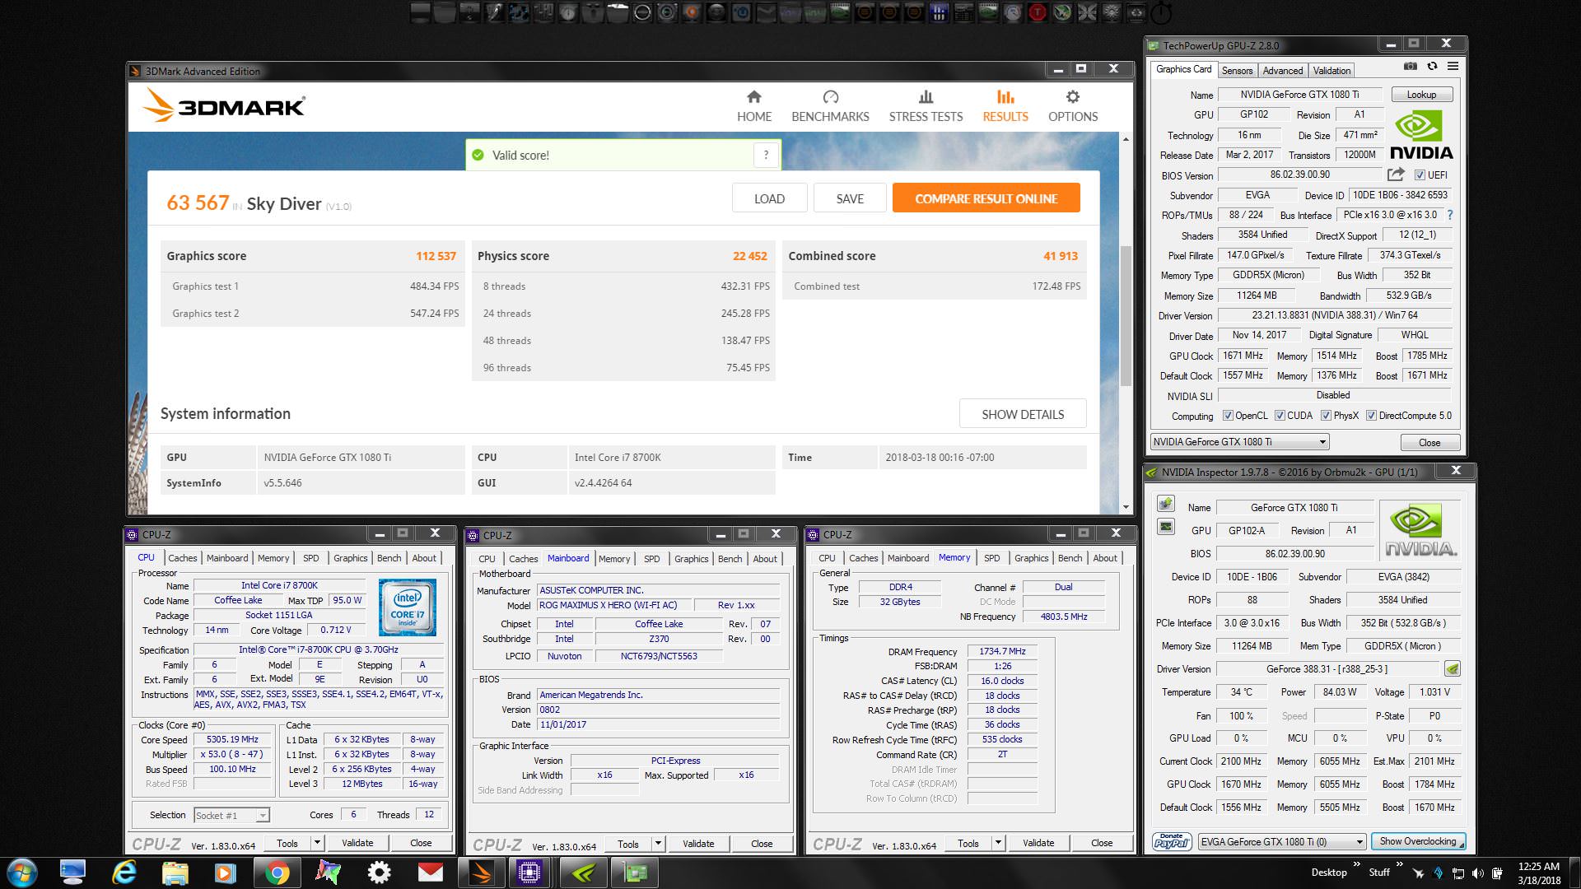Image resolution: width=1581 pixels, height=889 pixels.
Task: Open Caches tab in the first CPU-Z window
Action: coord(183,558)
